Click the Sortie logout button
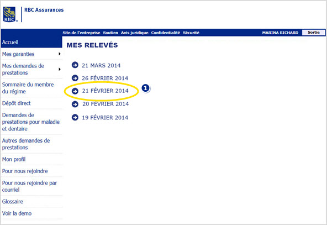 [x=313, y=33]
